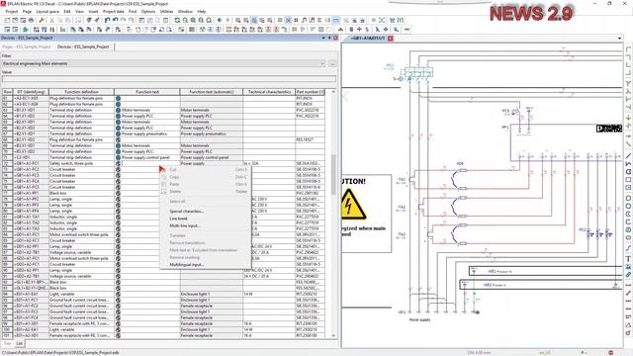Select the 'Inductor, single' cell in row 81
Screen dimensions: 633x356
point(81,218)
